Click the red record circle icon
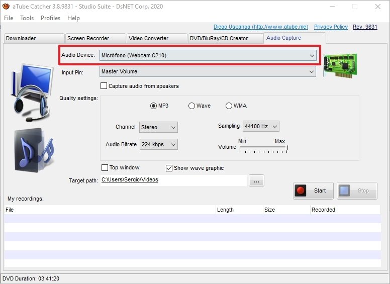The width and height of the screenshot is (390, 284). pyautogui.click(x=301, y=191)
